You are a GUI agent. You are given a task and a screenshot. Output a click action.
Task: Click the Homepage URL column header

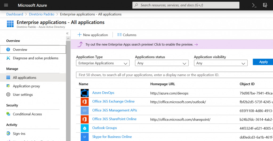pos(163,84)
